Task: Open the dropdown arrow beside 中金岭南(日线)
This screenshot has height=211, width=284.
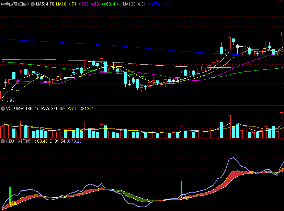Action: click(x=33, y=4)
